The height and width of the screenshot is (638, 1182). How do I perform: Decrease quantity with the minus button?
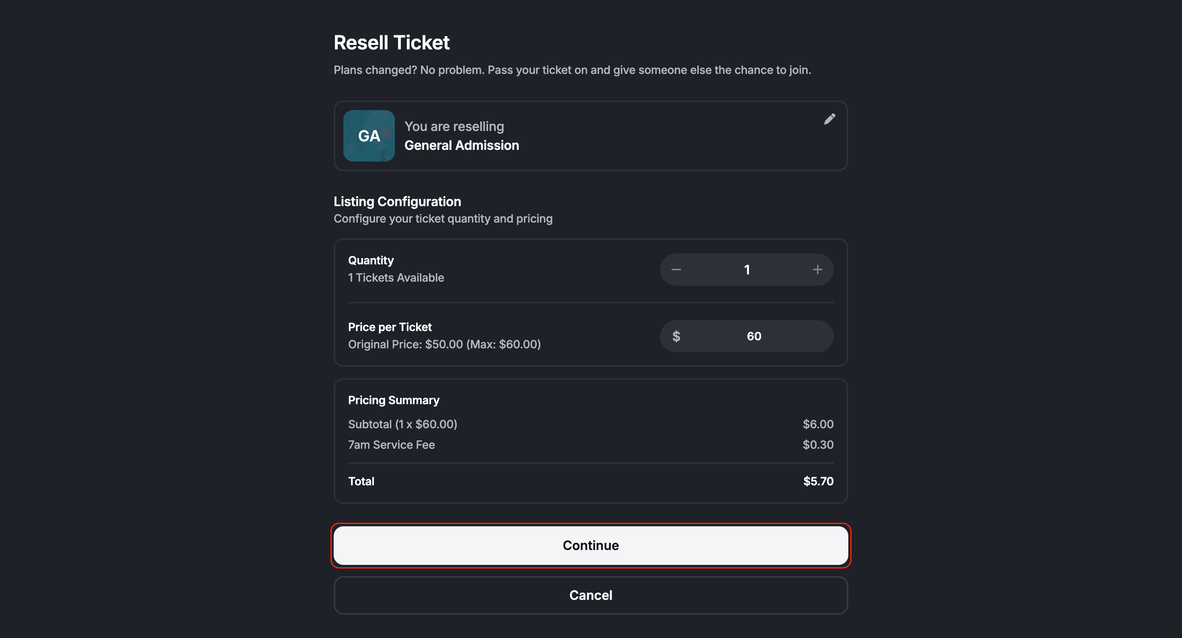(676, 270)
